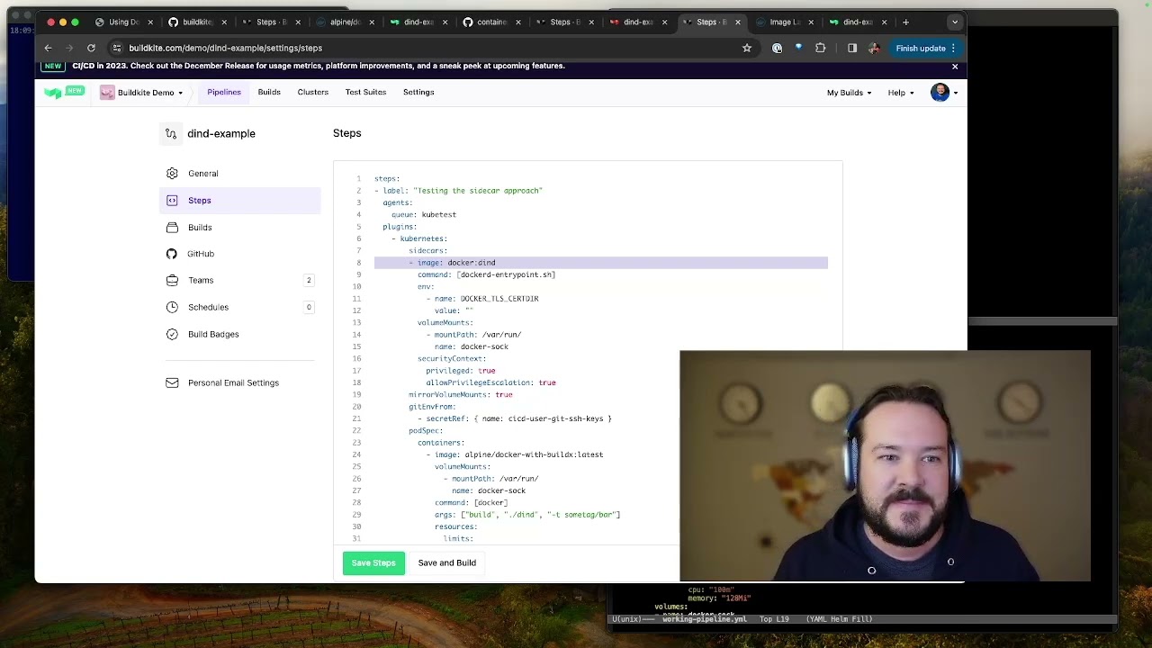This screenshot has height=648, width=1152.
Task: Click working-pipeline.yml in the Emacs mode line
Action: [x=705, y=619]
